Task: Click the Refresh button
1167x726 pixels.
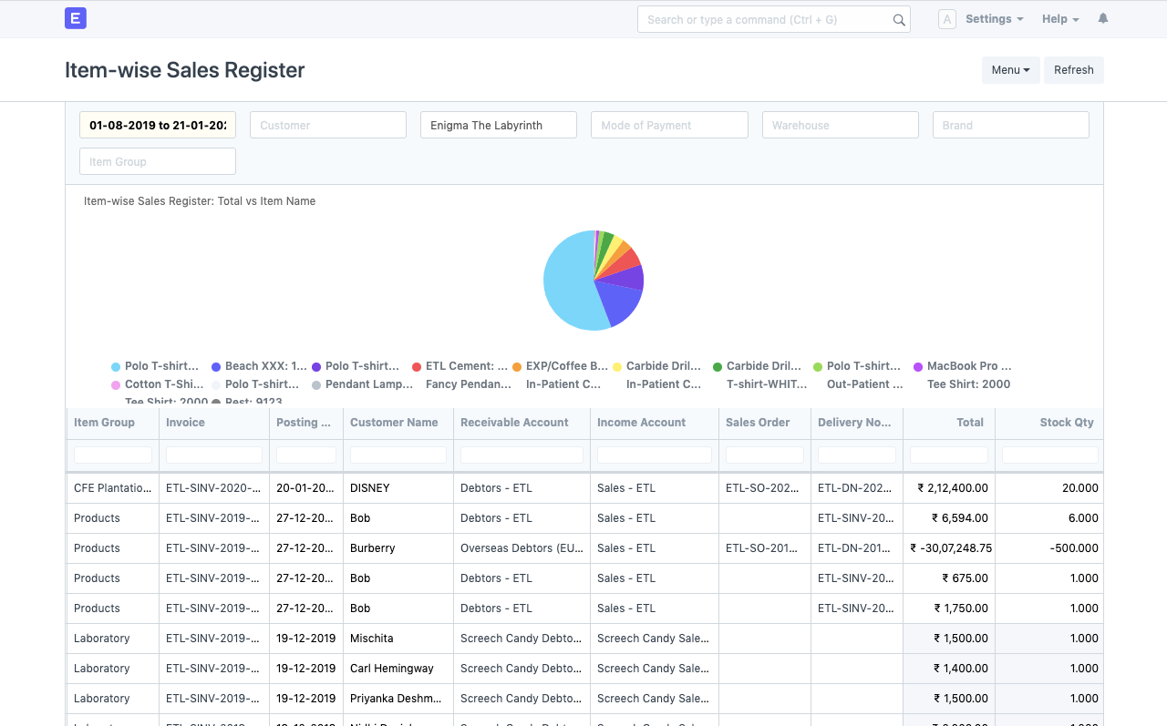Action: (x=1074, y=70)
